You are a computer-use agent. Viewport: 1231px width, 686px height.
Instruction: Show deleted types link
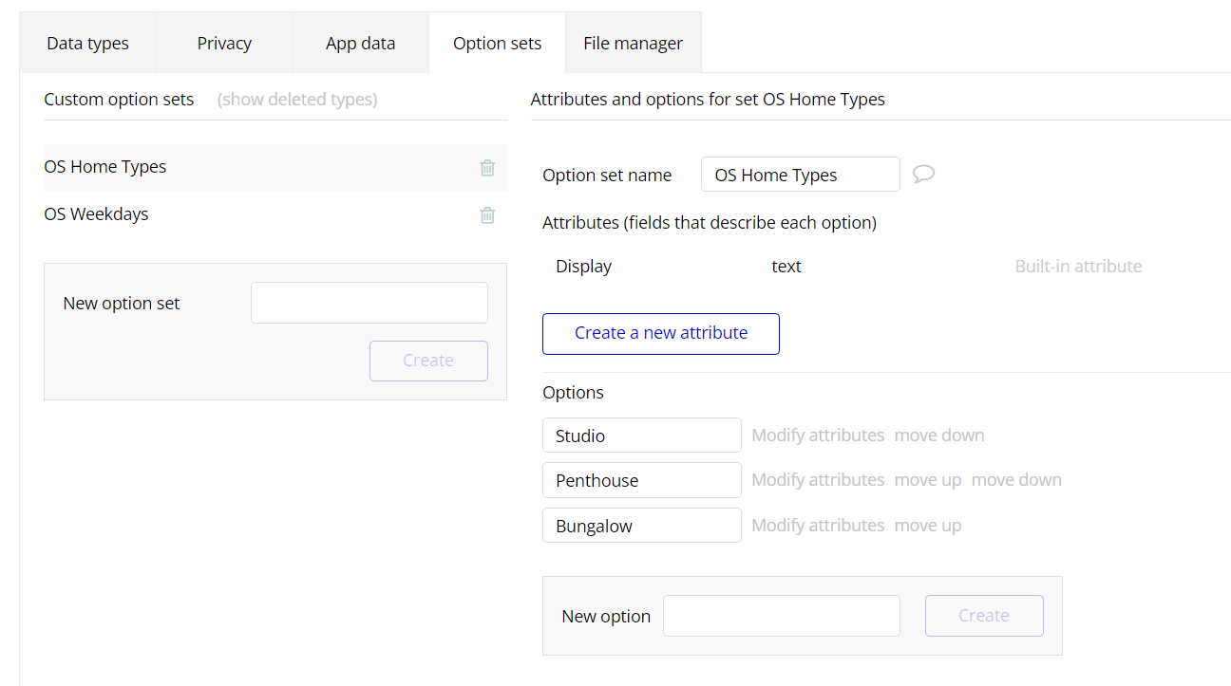click(x=297, y=100)
